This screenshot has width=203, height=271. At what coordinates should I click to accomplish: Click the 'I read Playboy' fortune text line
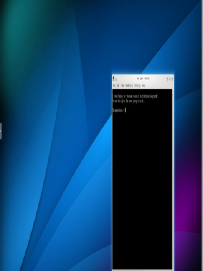(135, 97)
